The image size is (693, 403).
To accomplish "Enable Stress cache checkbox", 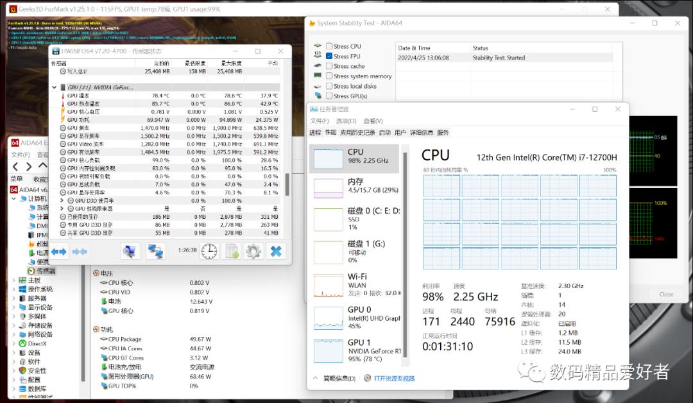I will coord(329,66).
